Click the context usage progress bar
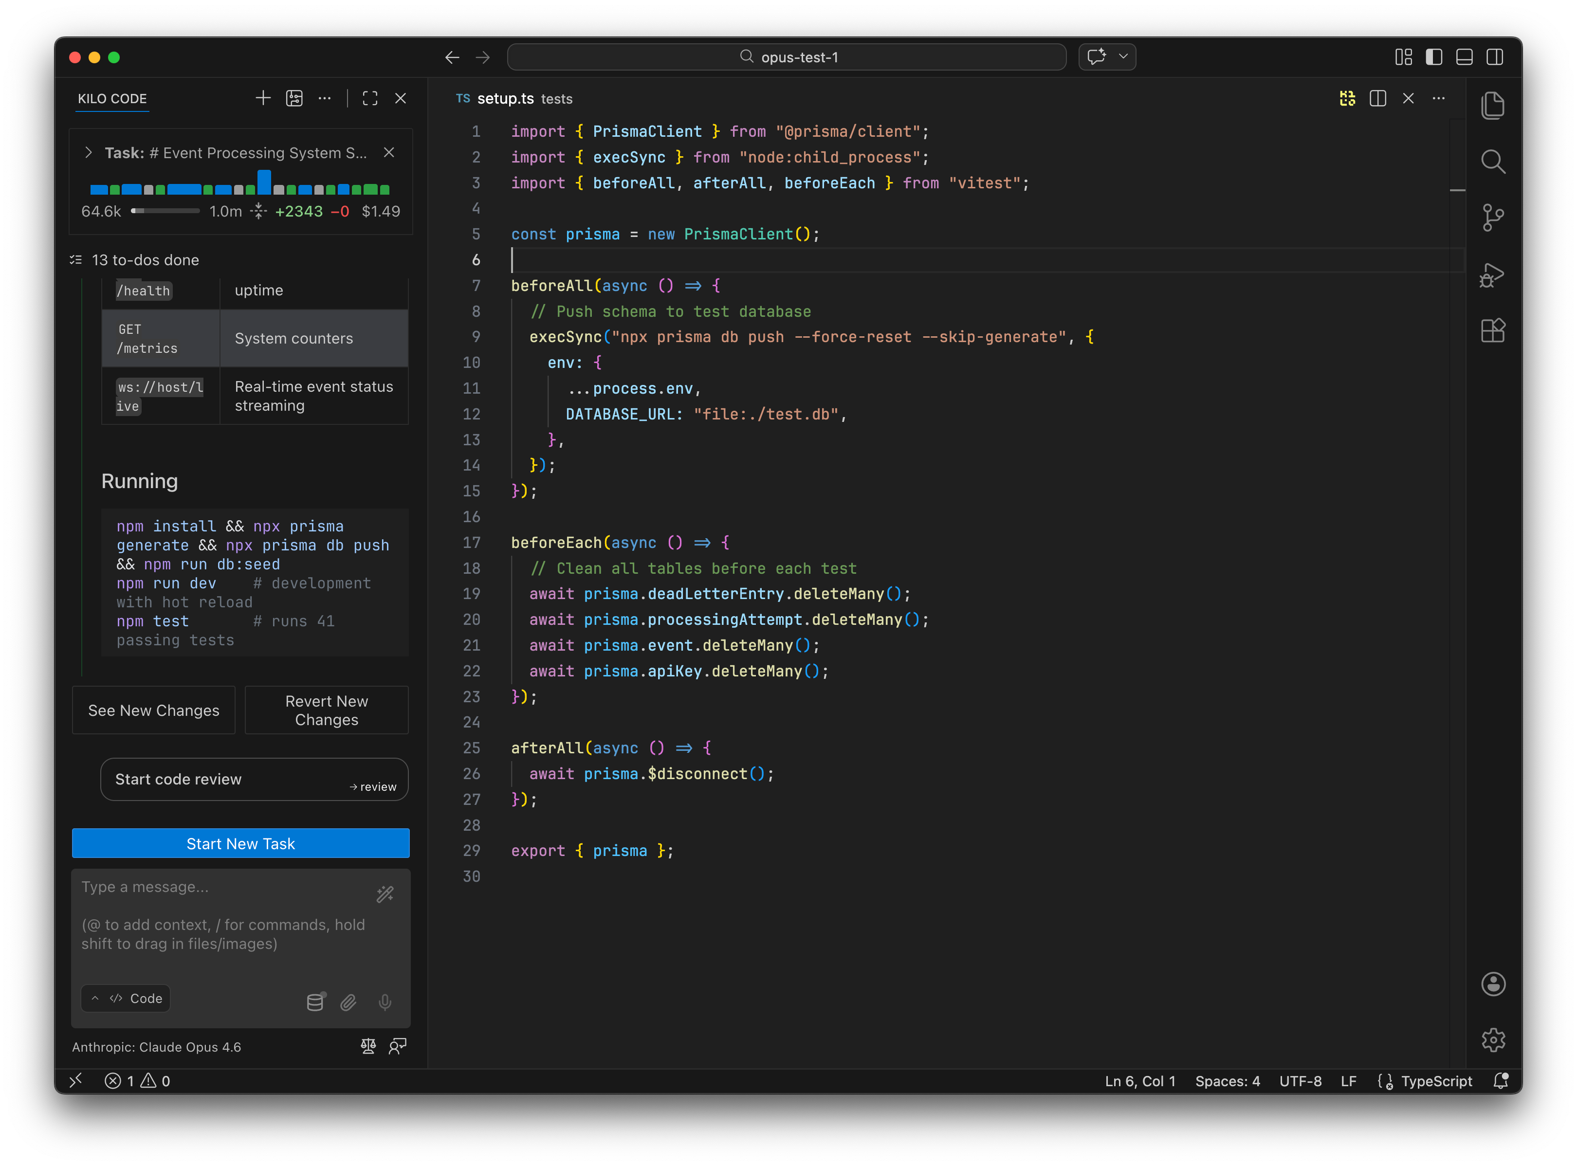Viewport: 1577px width, 1166px height. point(165,211)
